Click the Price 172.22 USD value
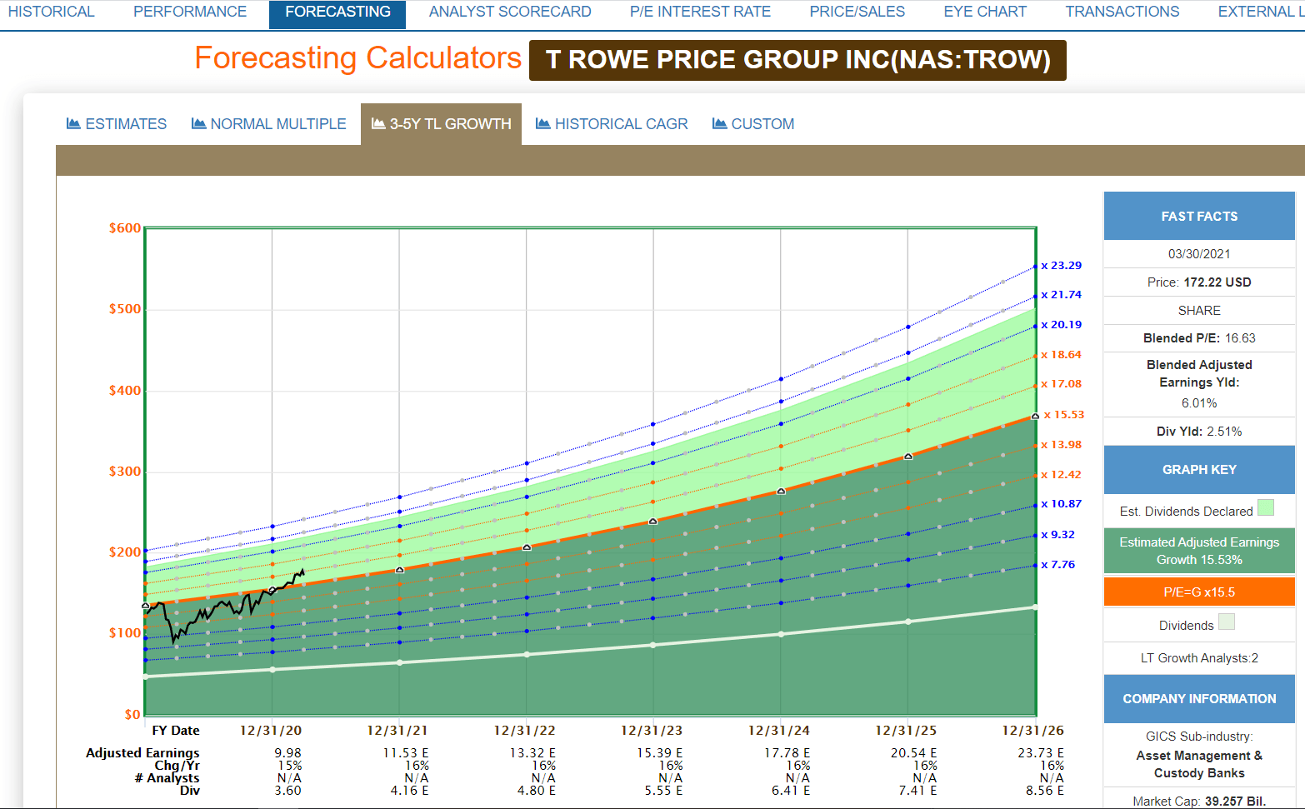Image resolution: width=1305 pixels, height=809 pixels. click(1217, 282)
